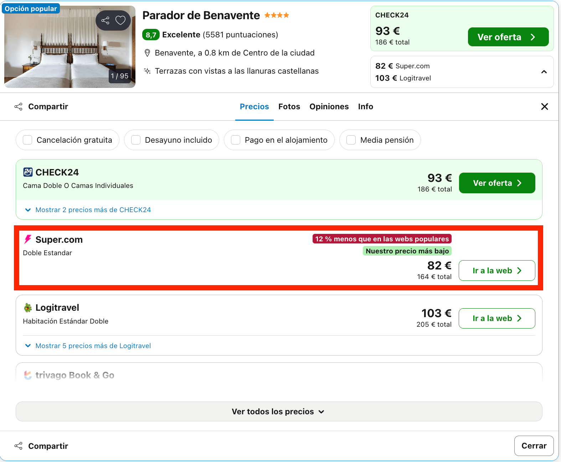561x462 pixels.
Task: Click the Opción popular badge
Action: coord(31,9)
